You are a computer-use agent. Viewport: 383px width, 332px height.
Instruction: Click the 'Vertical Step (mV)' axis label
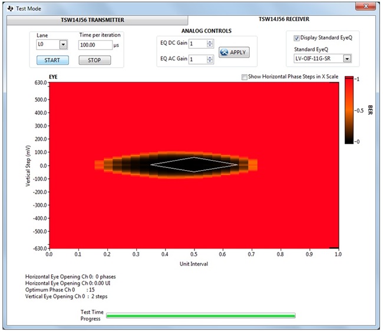28,166
